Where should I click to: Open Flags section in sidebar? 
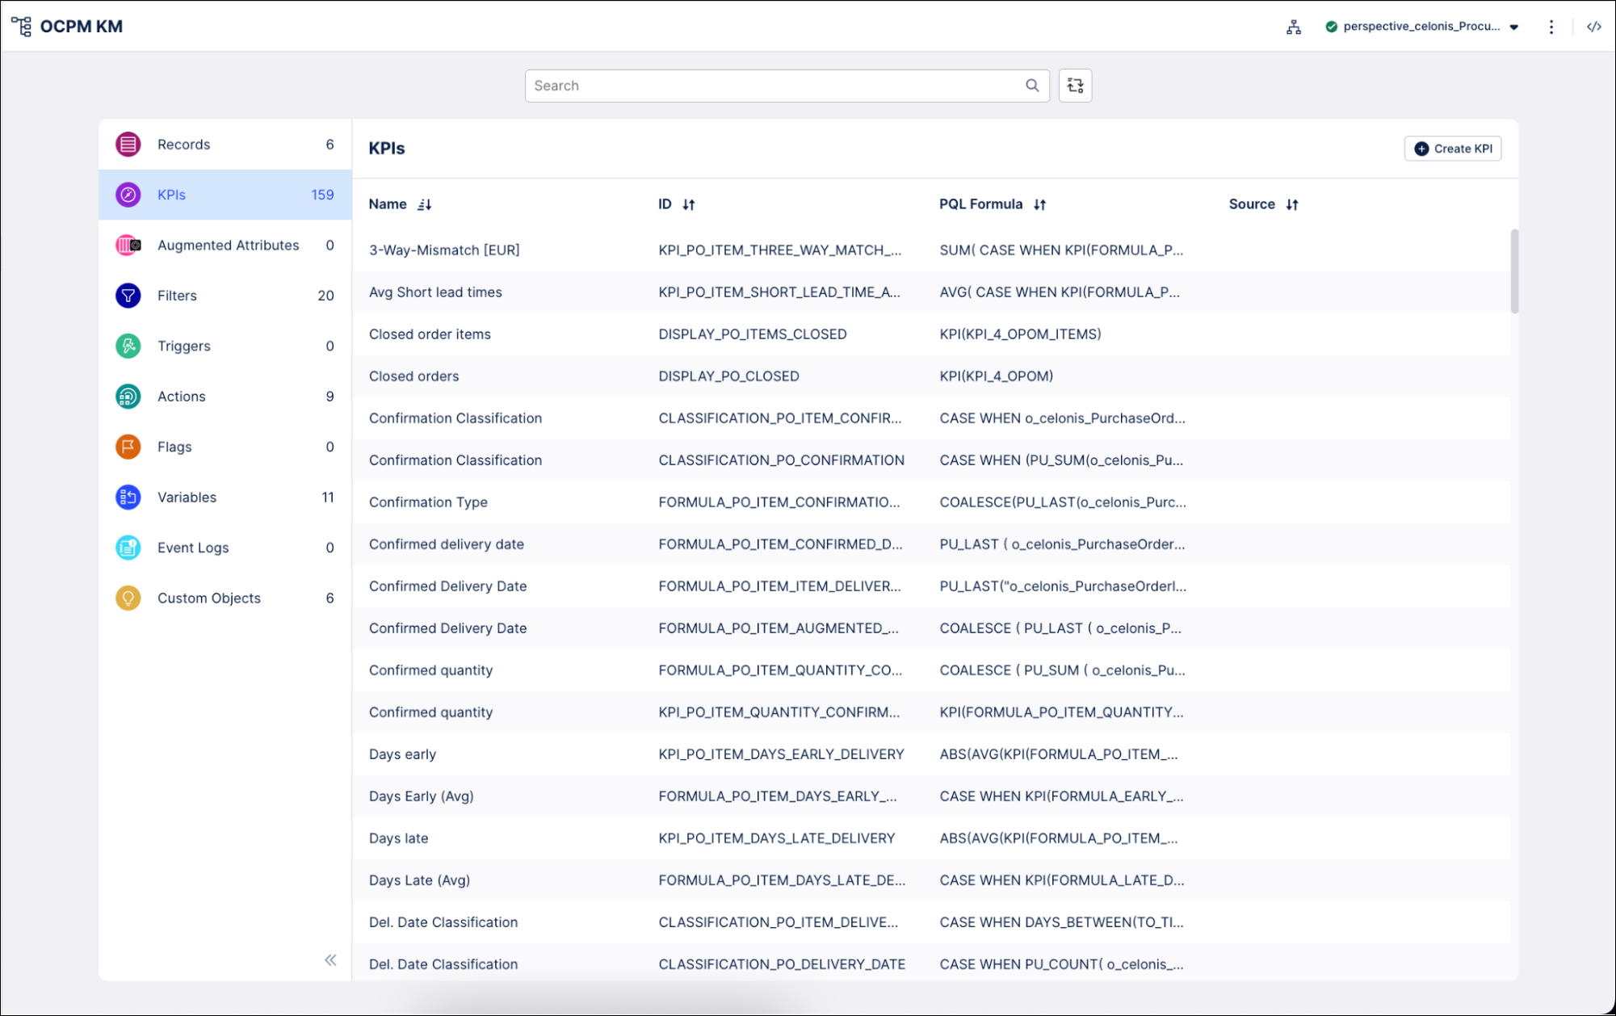pos(225,447)
